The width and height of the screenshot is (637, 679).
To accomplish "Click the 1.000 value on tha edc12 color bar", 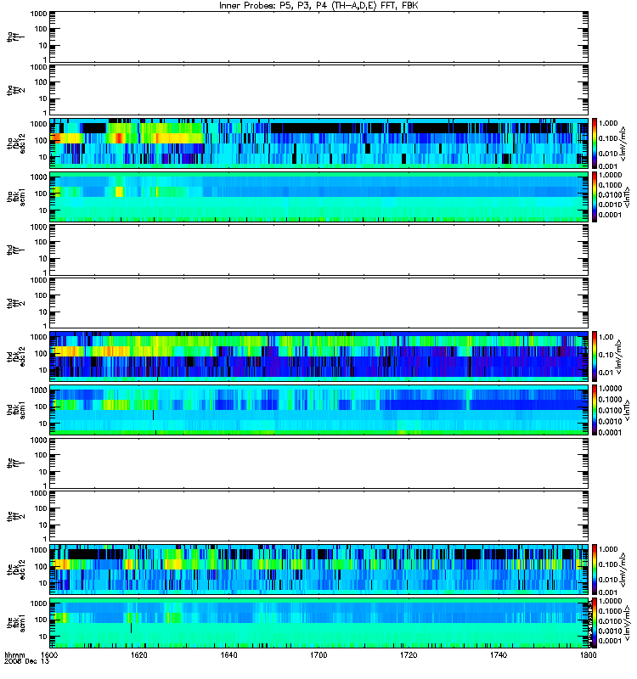I will click(608, 123).
